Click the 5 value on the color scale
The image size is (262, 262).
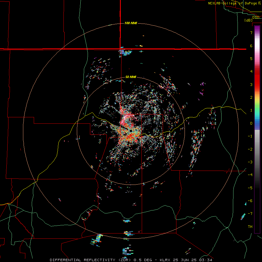tap(251, 59)
